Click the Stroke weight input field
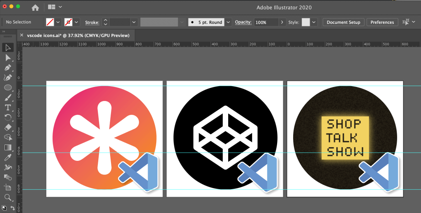This screenshot has height=213, width=421. (x=120, y=22)
